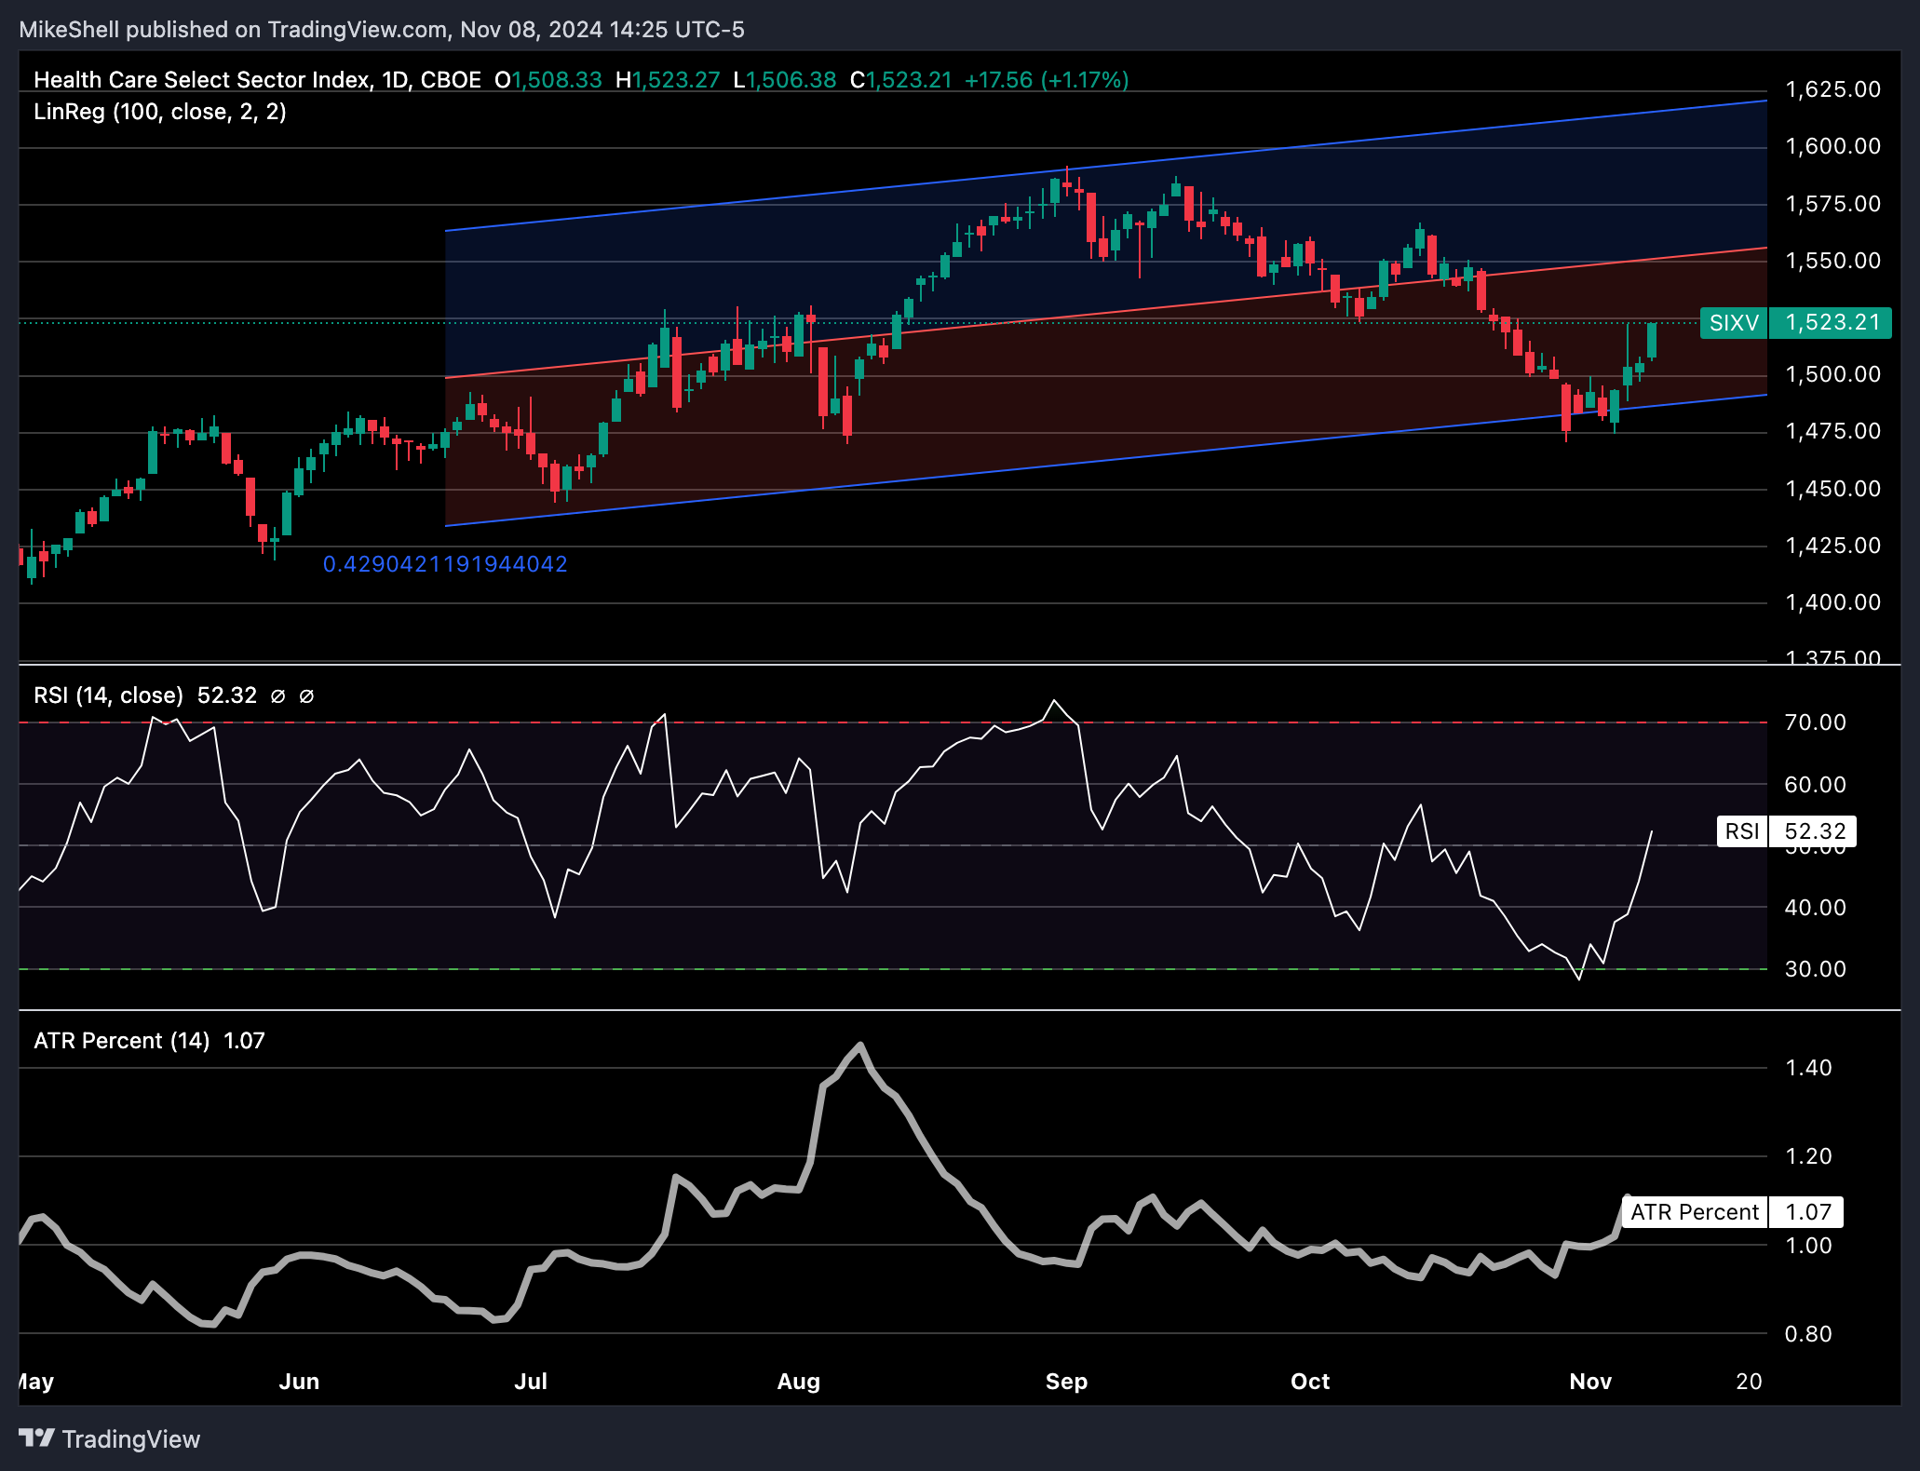The image size is (1920, 1471).
Task: Click the second ø symbol beside RSI value
Action: click(307, 695)
